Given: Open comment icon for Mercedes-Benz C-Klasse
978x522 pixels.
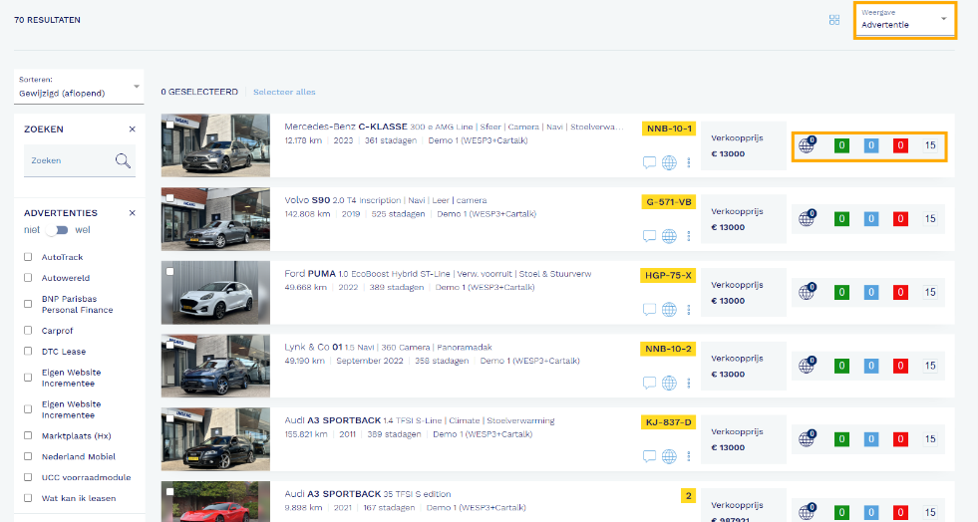Looking at the screenshot, I should [x=649, y=162].
